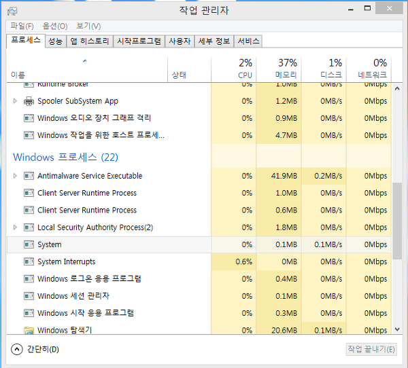
Task: Switch to the 세부 정보 tab
Action: pos(214,41)
